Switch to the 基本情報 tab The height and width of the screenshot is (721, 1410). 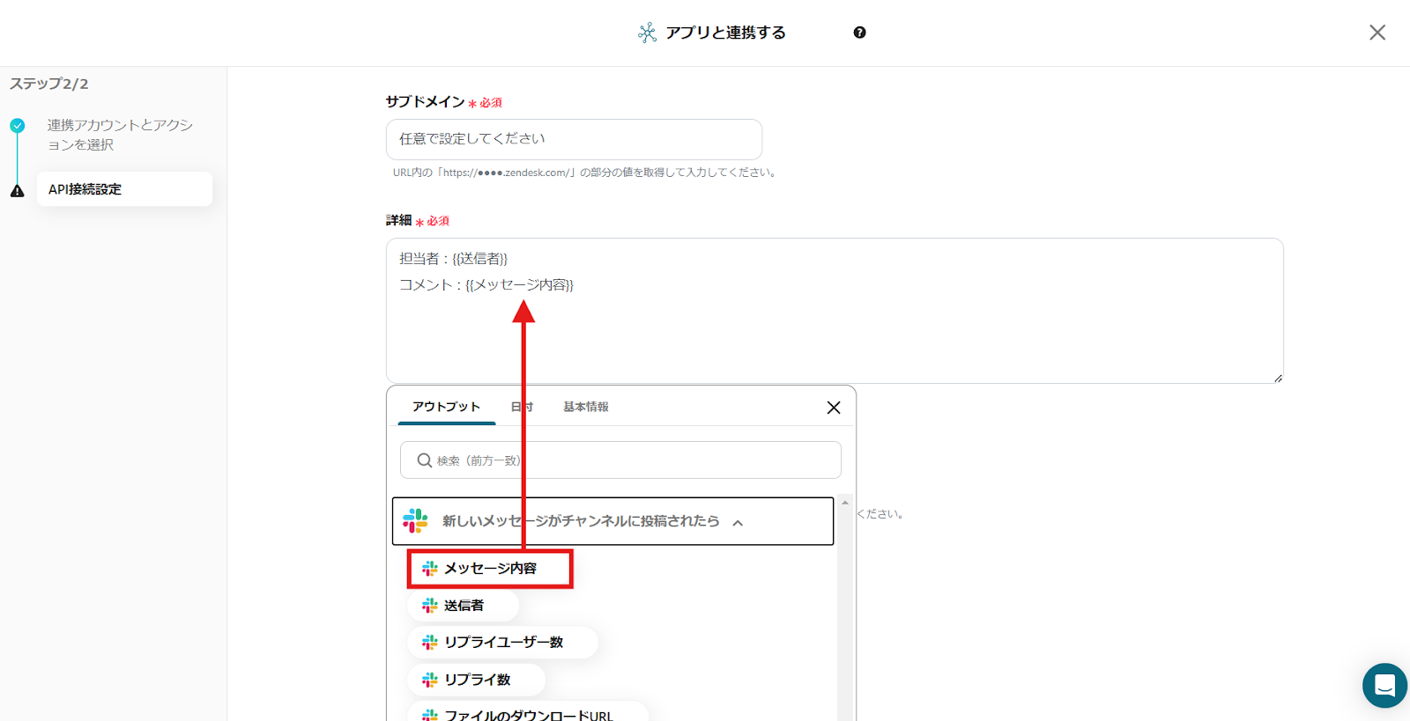[586, 407]
